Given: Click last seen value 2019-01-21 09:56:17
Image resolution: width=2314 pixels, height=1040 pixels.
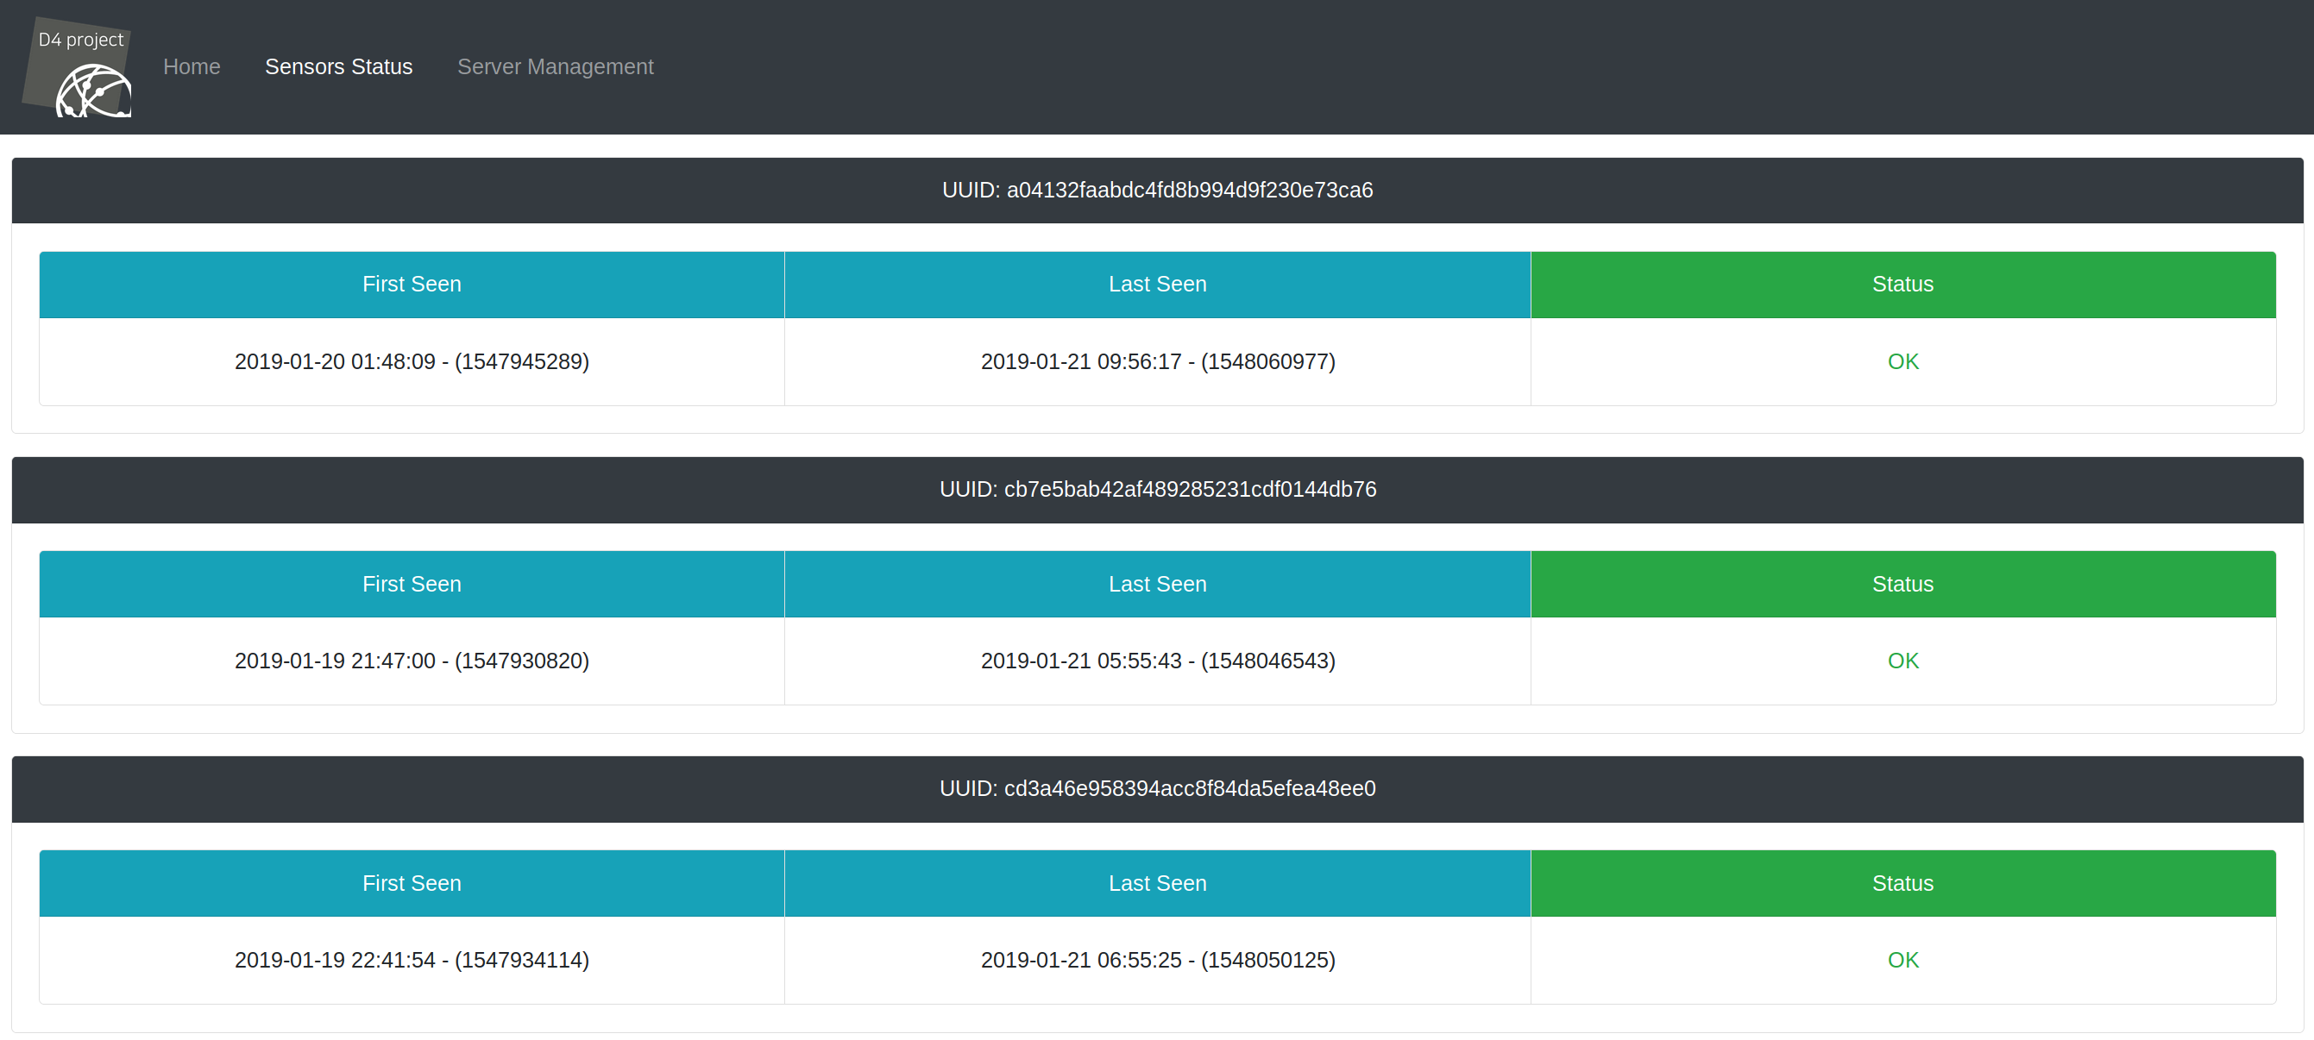Looking at the screenshot, I should coord(1157,362).
